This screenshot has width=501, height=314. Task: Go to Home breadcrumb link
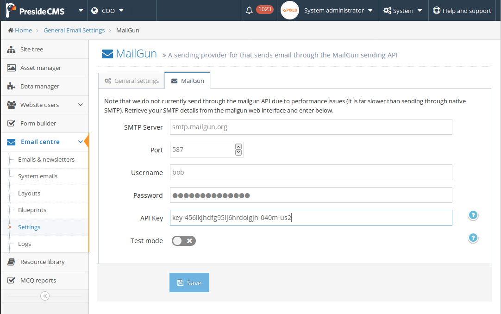pyautogui.click(x=23, y=31)
